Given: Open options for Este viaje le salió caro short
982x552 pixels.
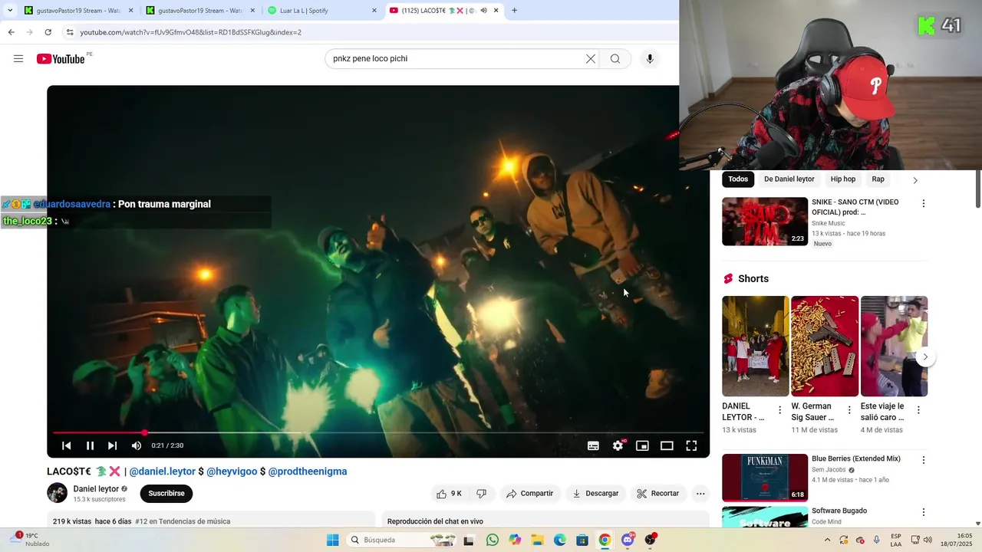Looking at the screenshot, I should point(918,410).
